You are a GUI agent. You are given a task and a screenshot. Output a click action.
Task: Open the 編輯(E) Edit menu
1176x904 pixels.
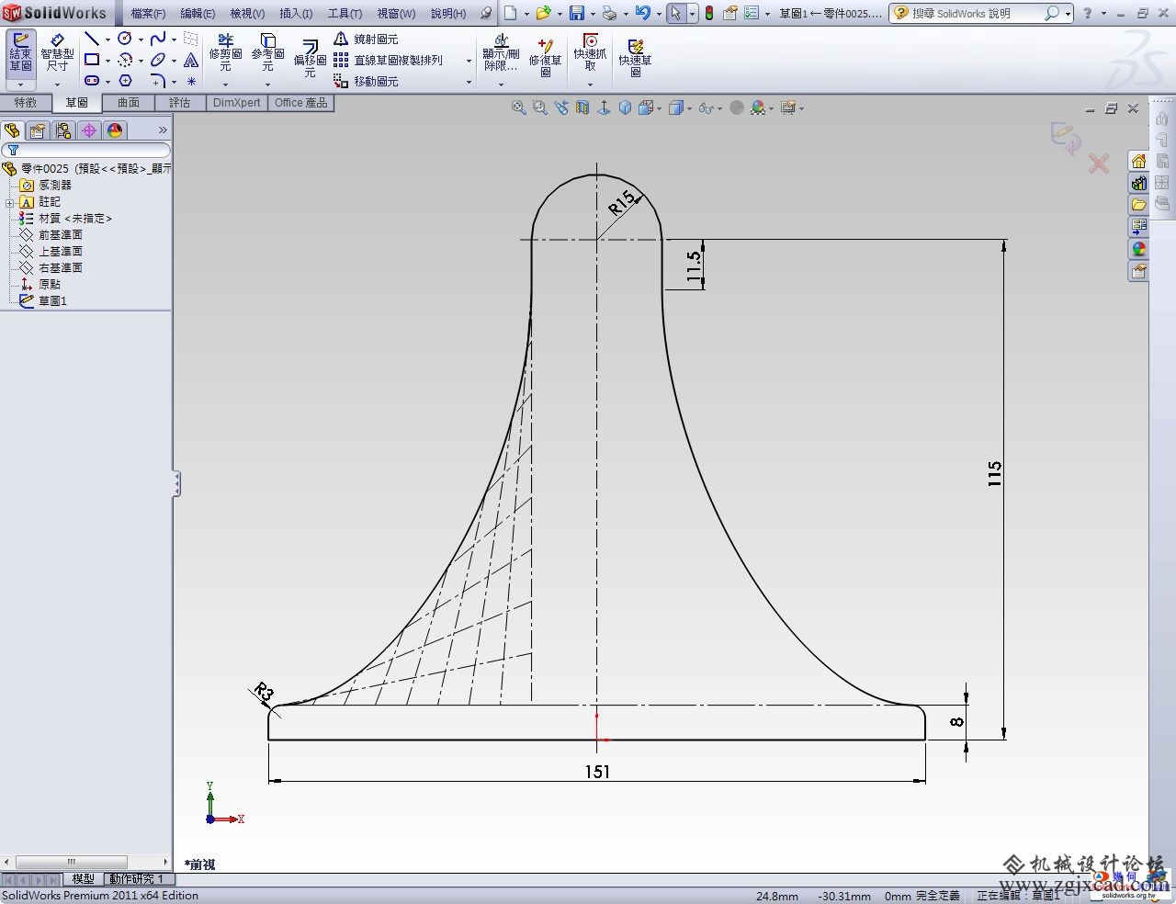pyautogui.click(x=198, y=14)
